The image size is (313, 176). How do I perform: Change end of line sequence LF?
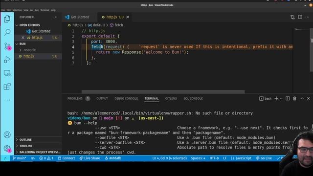(225, 158)
